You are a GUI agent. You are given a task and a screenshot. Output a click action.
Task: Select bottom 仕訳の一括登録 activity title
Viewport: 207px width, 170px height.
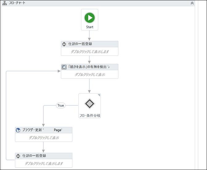pos(34,156)
